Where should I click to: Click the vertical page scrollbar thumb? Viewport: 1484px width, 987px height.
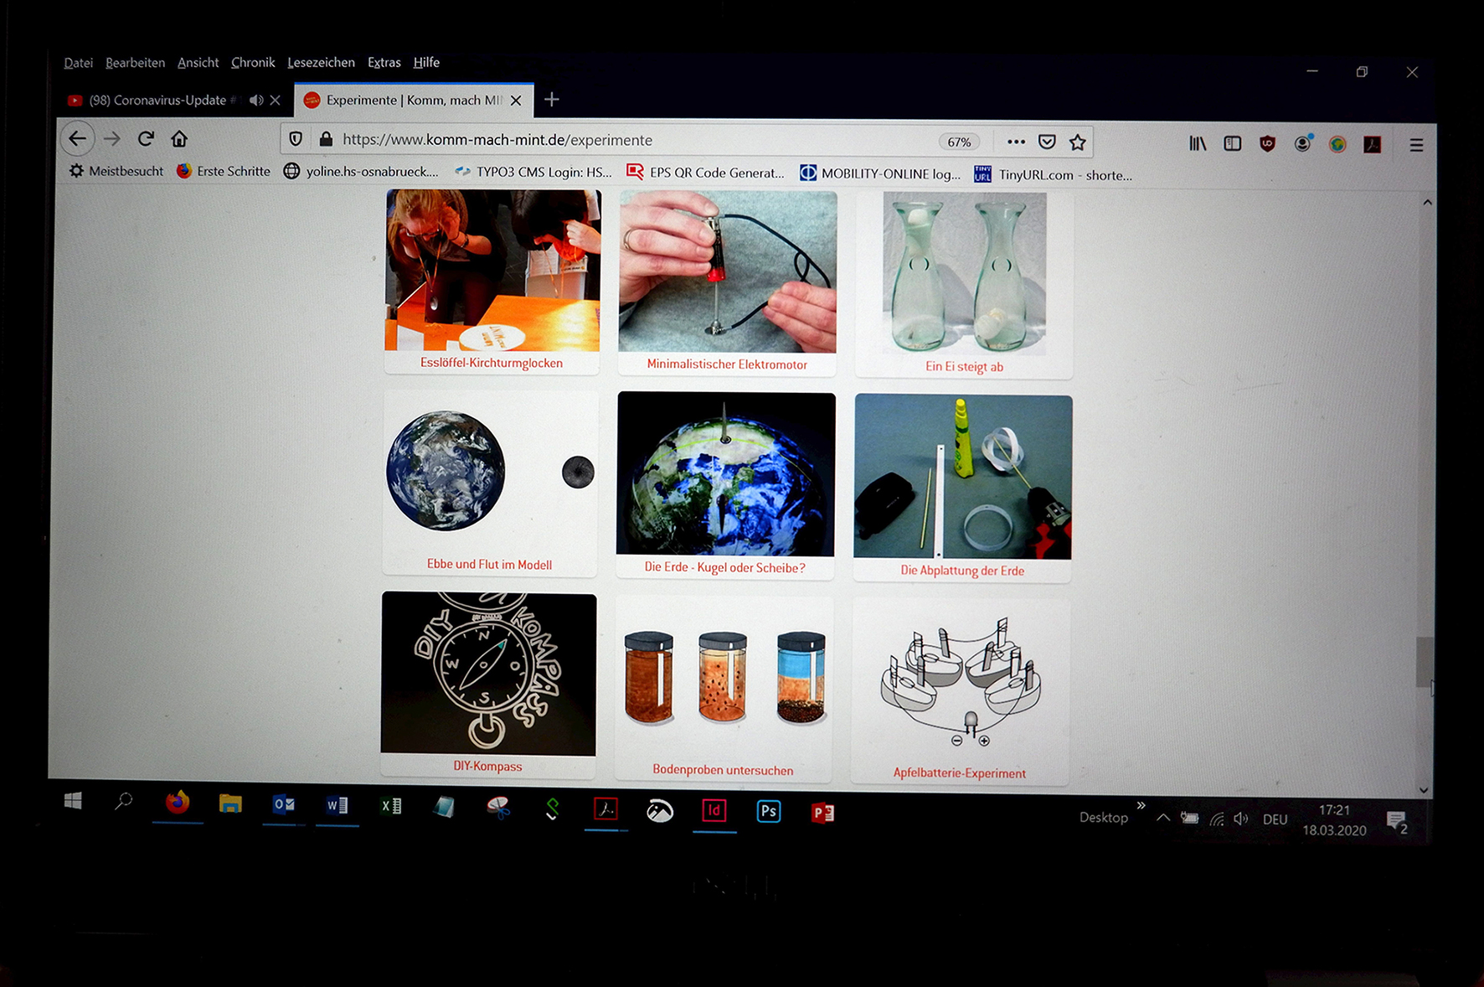(x=1423, y=662)
